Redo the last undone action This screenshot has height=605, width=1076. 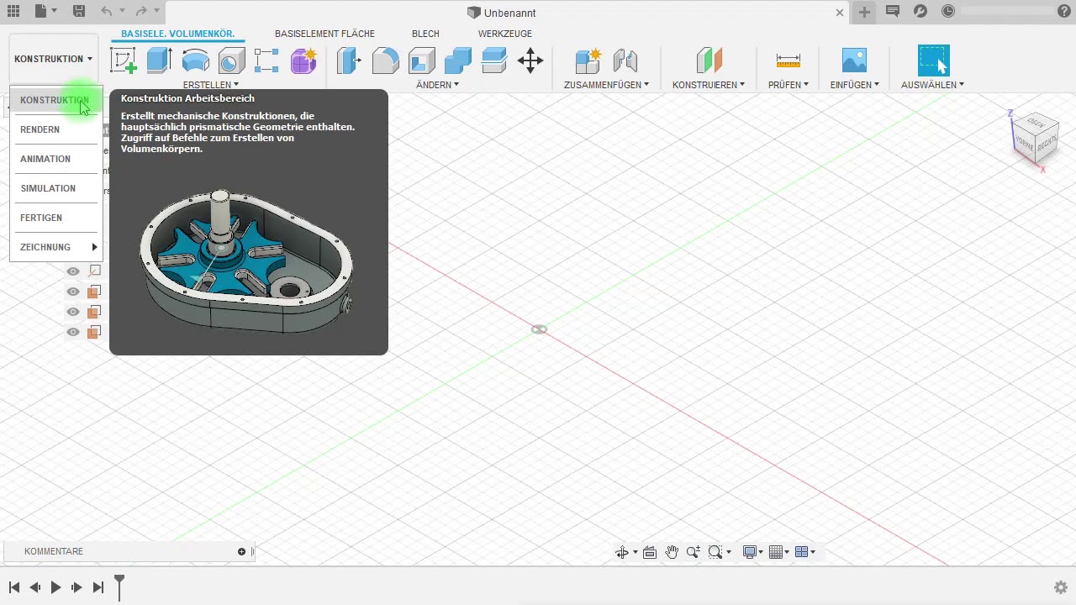(x=141, y=12)
